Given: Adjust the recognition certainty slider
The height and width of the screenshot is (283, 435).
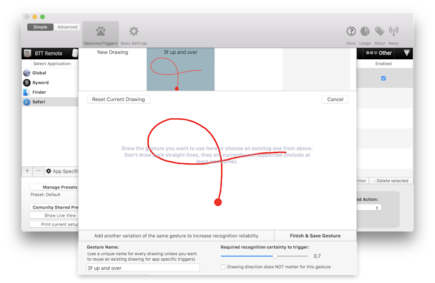Looking at the screenshot, I should point(275,256).
